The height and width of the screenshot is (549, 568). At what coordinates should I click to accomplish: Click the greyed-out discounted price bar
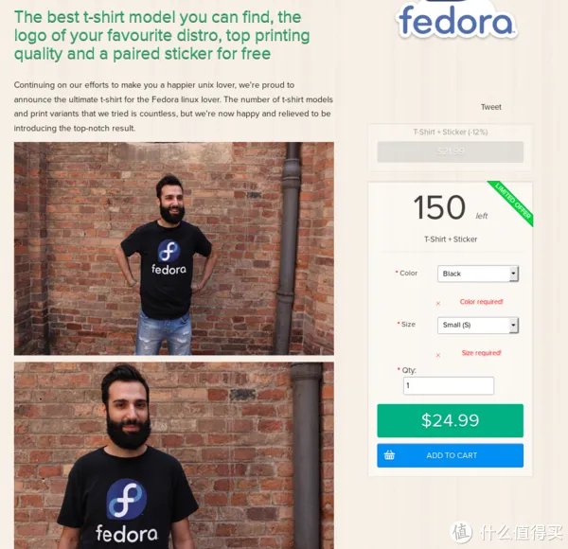[450, 151]
